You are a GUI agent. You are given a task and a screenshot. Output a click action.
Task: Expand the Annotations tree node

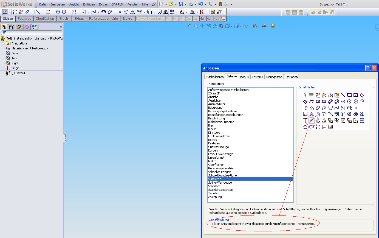click(3, 43)
